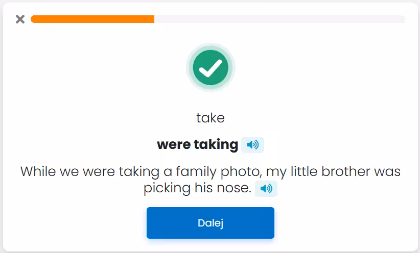Tap the speaker icon after "nose."
420x253 pixels.
[266, 189]
